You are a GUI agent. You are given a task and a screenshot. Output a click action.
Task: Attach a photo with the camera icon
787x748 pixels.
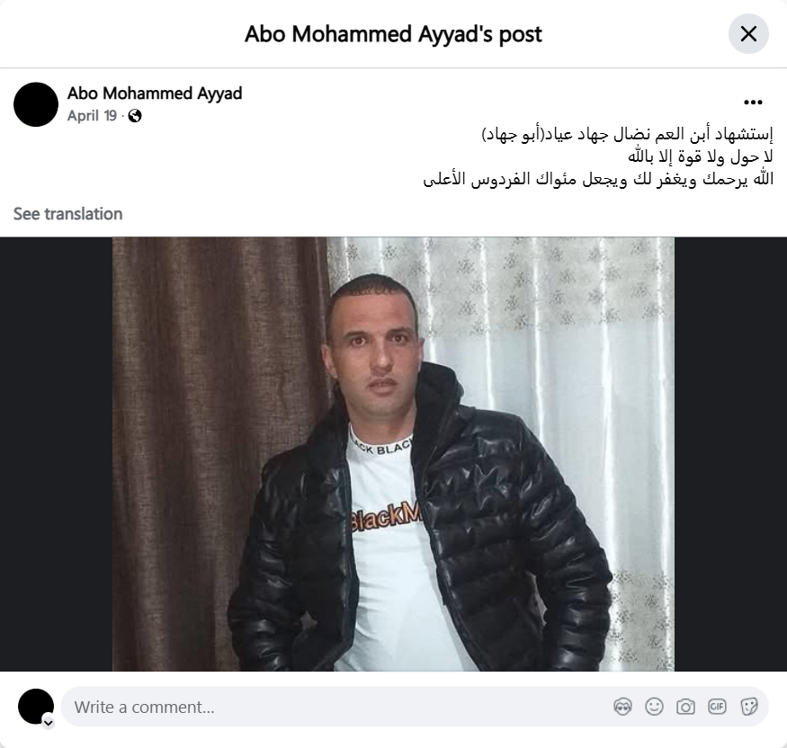685,707
